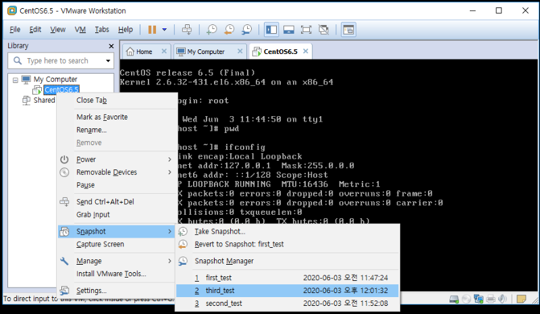Open Snapshot Manager from toolbar icon
Screen dimensions: 540x314
coord(246,30)
